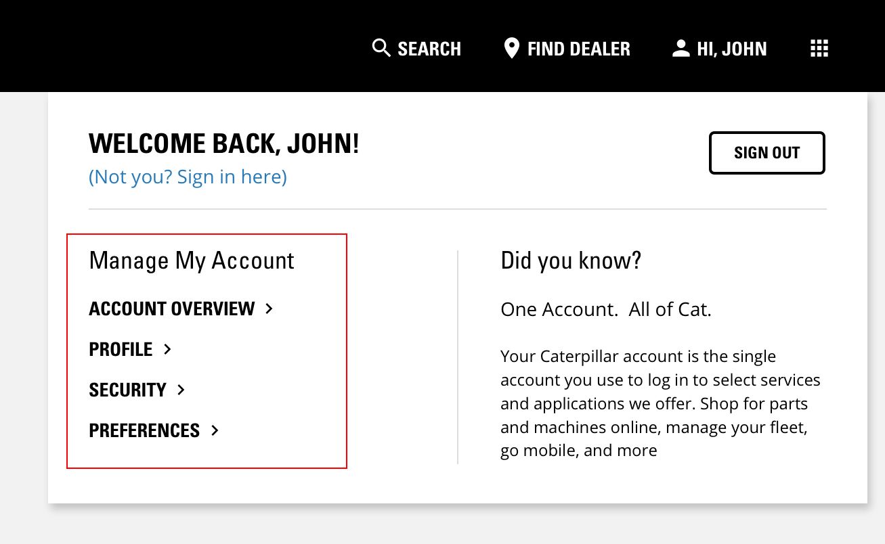Select the SEARCH text label

[x=429, y=49]
